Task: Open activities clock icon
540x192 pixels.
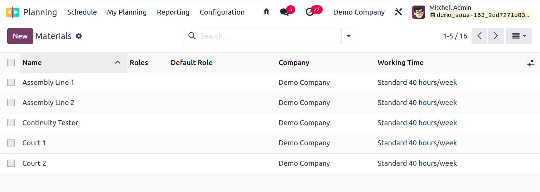Action: pyautogui.click(x=310, y=12)
